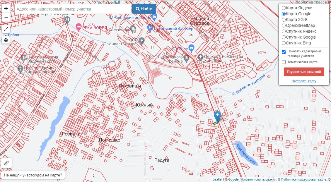Click Не нашли участок/дом на карте?
This screenshot has height=182, width=331.
[x=33, y=175]
